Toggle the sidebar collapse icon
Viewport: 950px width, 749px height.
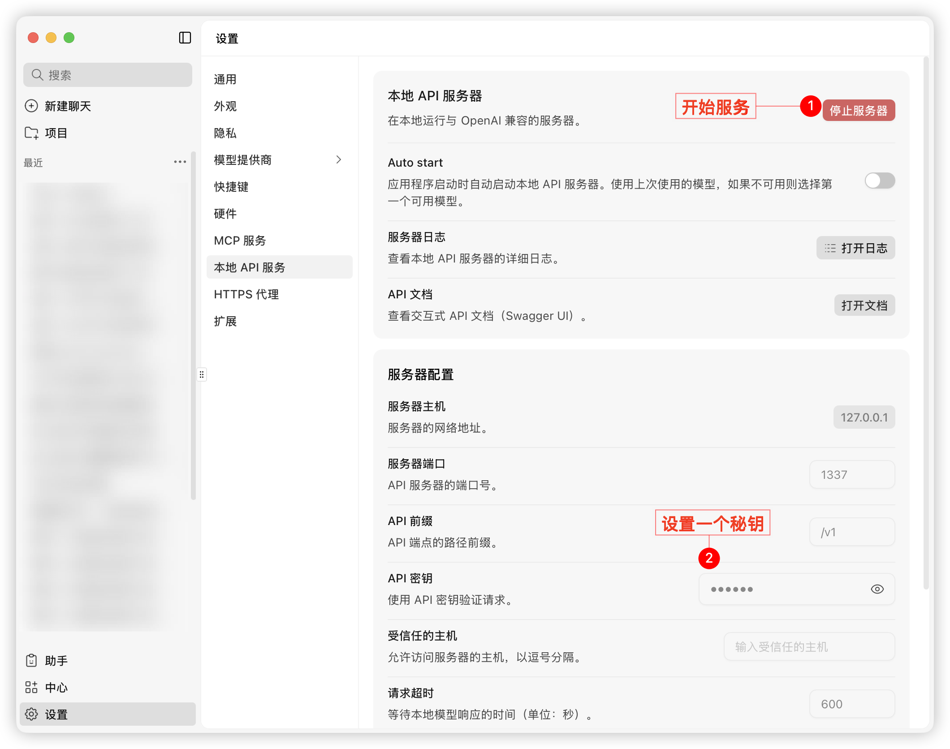185,38
